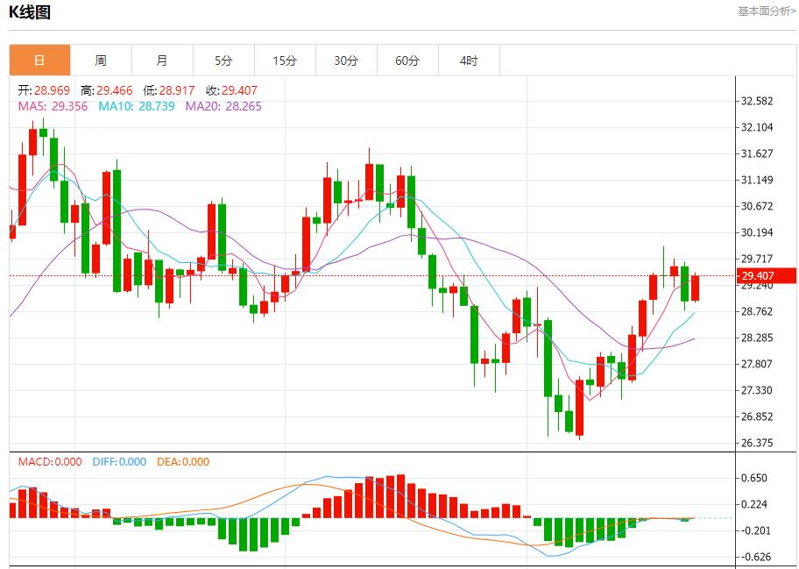Screen dimensions: 799x569
Task: Show the 60分 candlestick chart
Action: point(407,60)
